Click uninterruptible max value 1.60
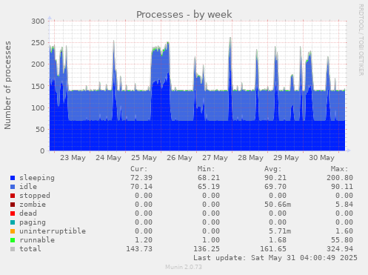Image resolution: width=368 pixels, height=275 pixels. pyautogui.click(x=344, y=231)
